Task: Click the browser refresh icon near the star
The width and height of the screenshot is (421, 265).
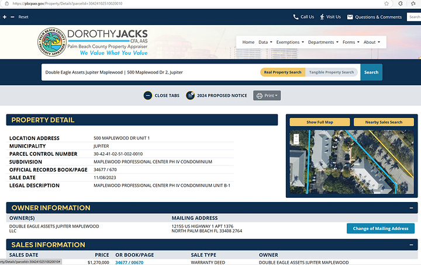Action: point(401,4)
